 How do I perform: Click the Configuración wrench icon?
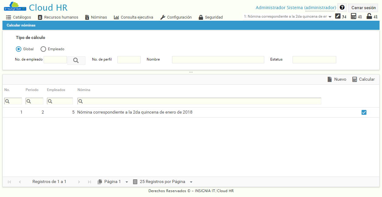click(x=162, y=17)
